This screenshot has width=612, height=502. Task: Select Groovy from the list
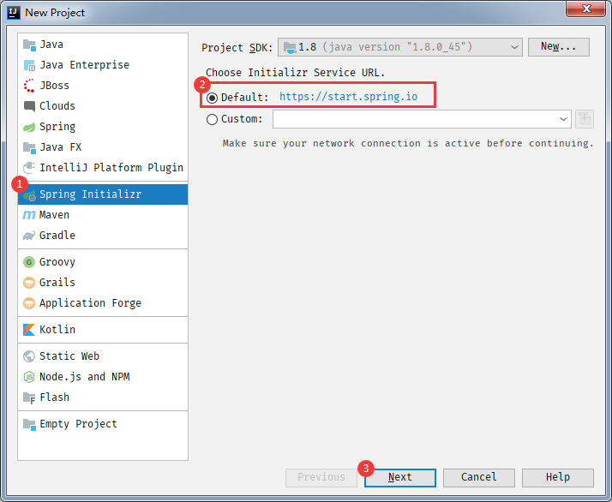point(57,262)
